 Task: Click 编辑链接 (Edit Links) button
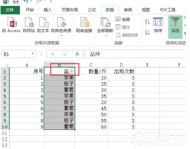(127, 35)
